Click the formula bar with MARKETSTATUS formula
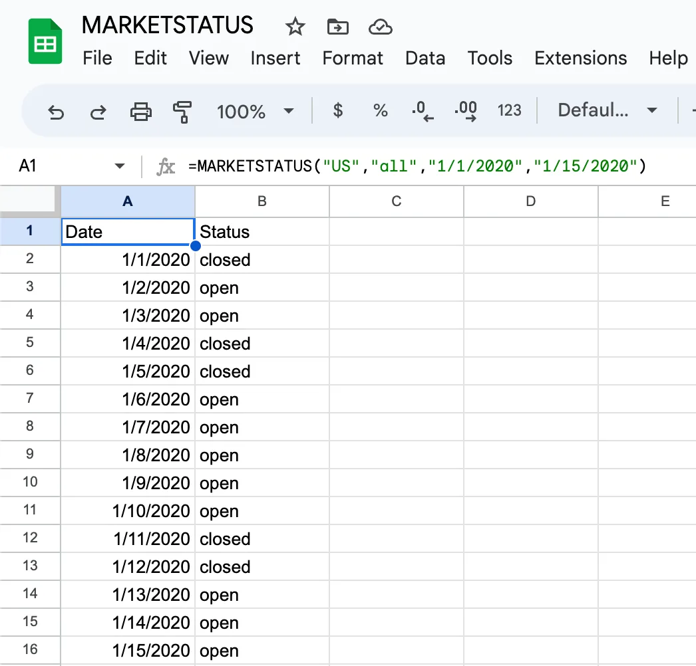This screenshot has width=696, height=666. [x=417, y=166]
